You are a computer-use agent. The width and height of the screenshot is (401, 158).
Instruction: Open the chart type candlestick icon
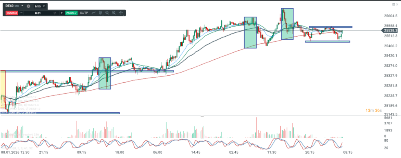[x=101, y=13]
